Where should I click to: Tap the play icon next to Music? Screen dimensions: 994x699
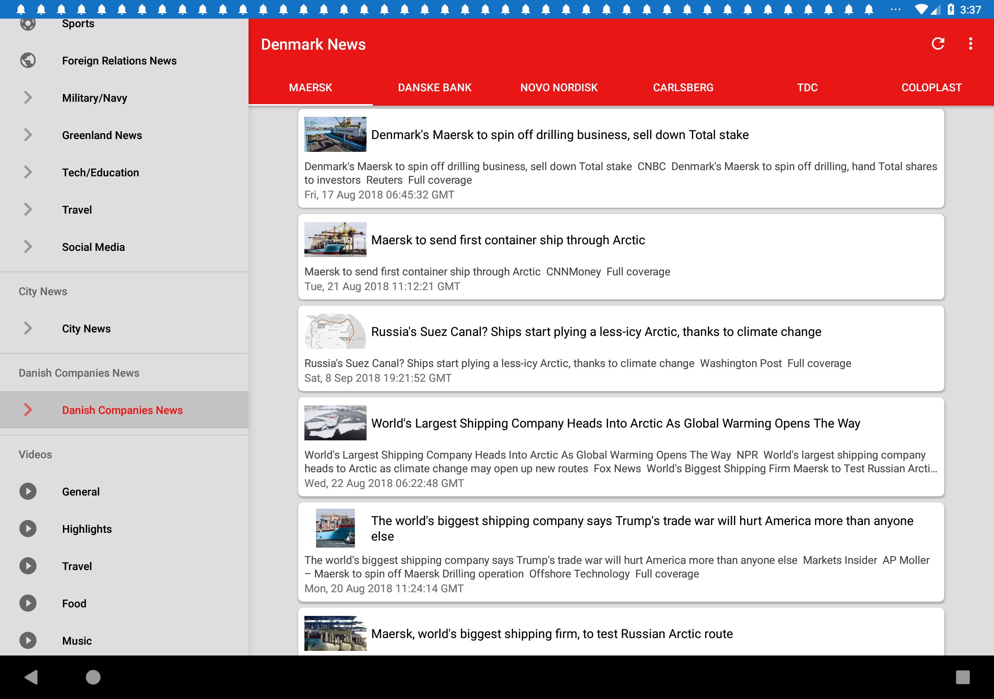click(28, 640)
